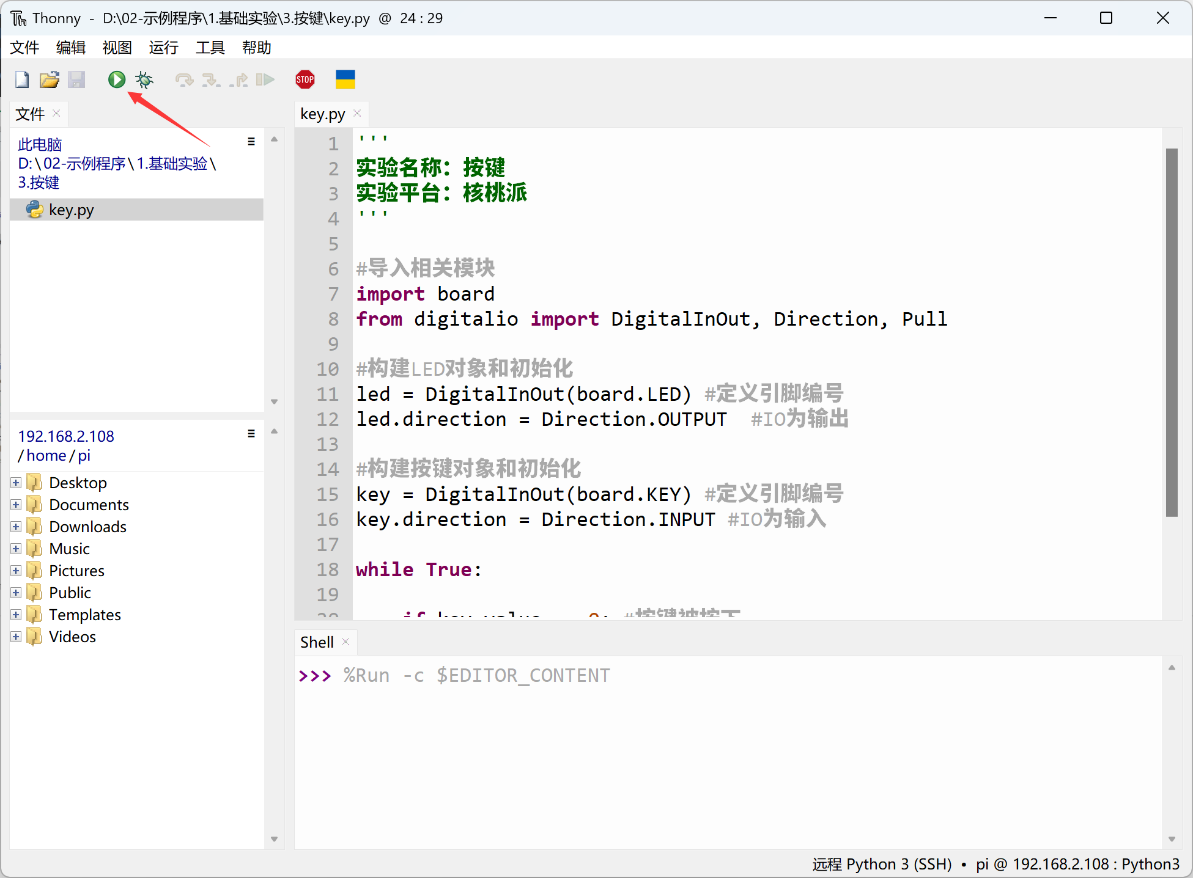1193x878 pixels.
Task: Click the 1.基础实验 path segment
Action: [172, 164]
